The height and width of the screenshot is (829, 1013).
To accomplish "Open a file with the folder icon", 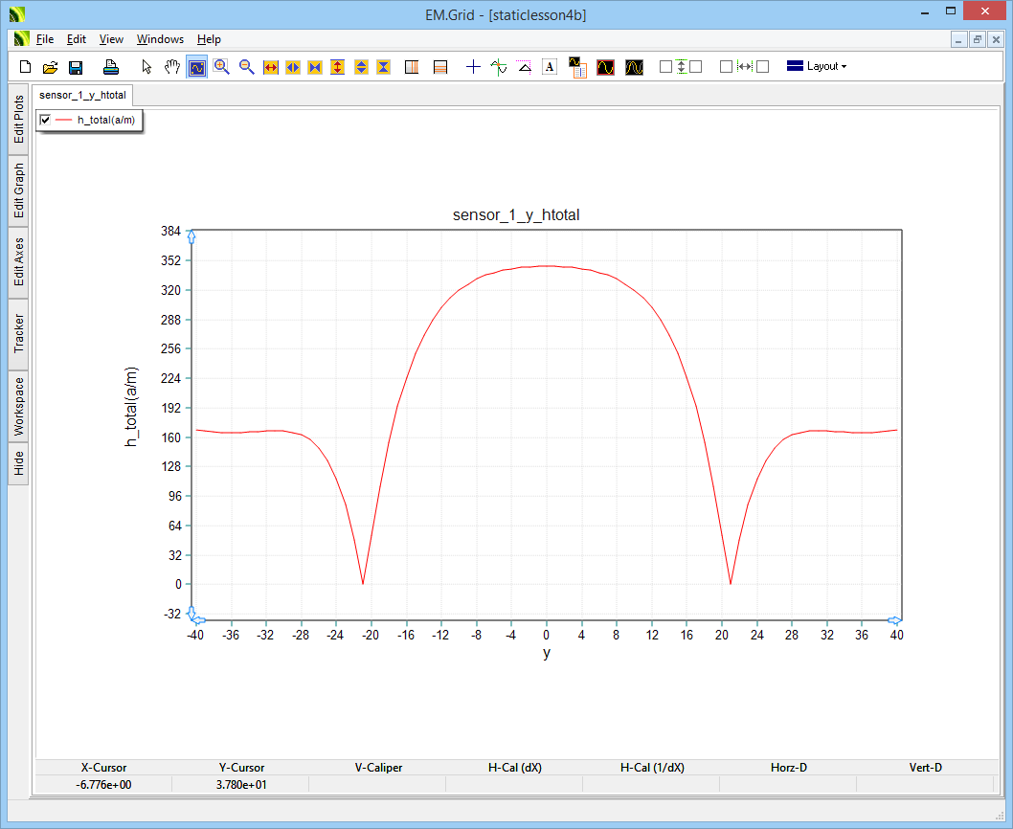I will (51, 67).
